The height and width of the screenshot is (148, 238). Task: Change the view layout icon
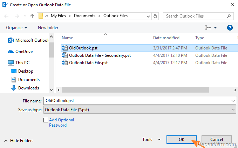[x=208, y=27]
